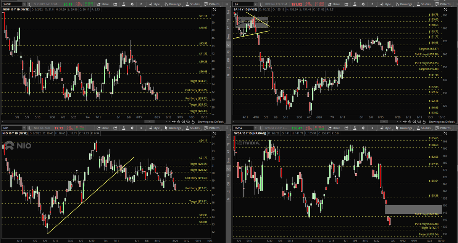Open Patterns menu in NIO chart
458x243 pixels.
click(212, 128)
